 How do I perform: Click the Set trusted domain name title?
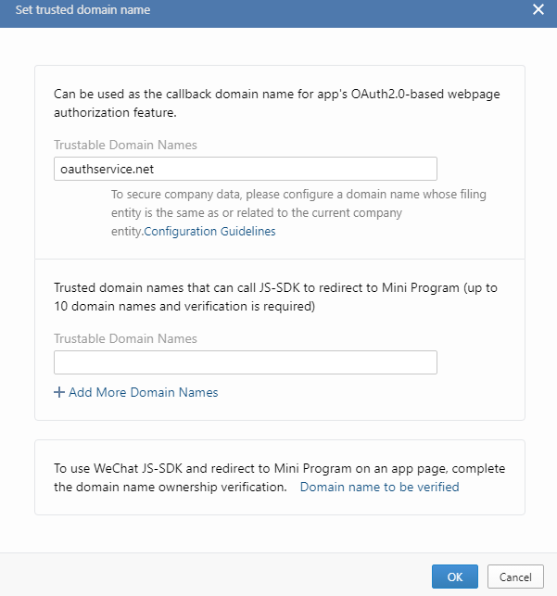point(82,10)
